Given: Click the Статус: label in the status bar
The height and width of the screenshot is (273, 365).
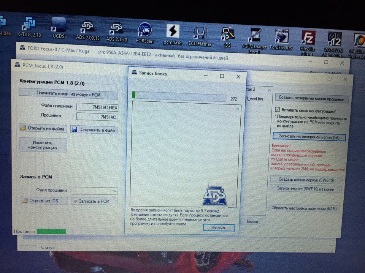Looking at the screenshot, I should pyautogui.click(x=48, y=248).
